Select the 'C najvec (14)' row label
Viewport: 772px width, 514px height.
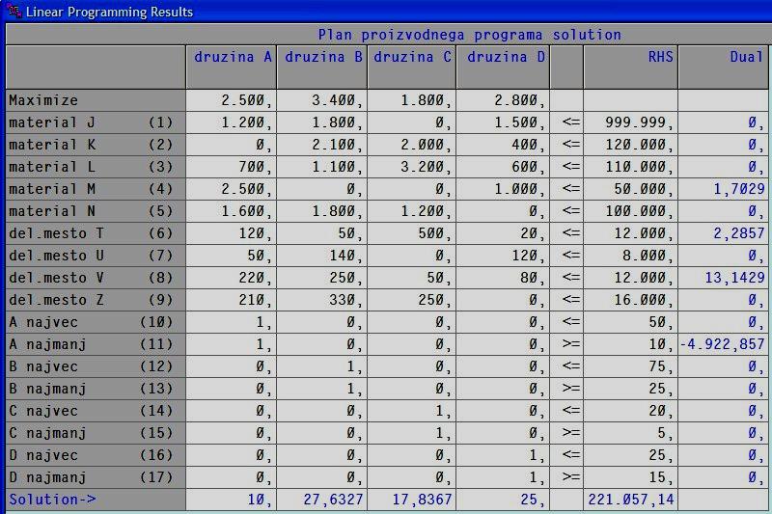click(x=96, y=411)
